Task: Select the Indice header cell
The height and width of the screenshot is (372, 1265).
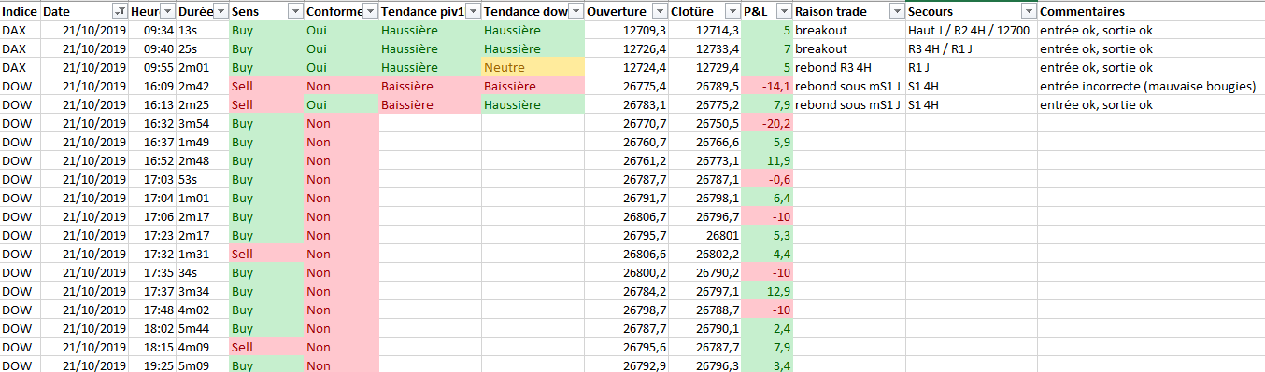Action: pos(21,12)
